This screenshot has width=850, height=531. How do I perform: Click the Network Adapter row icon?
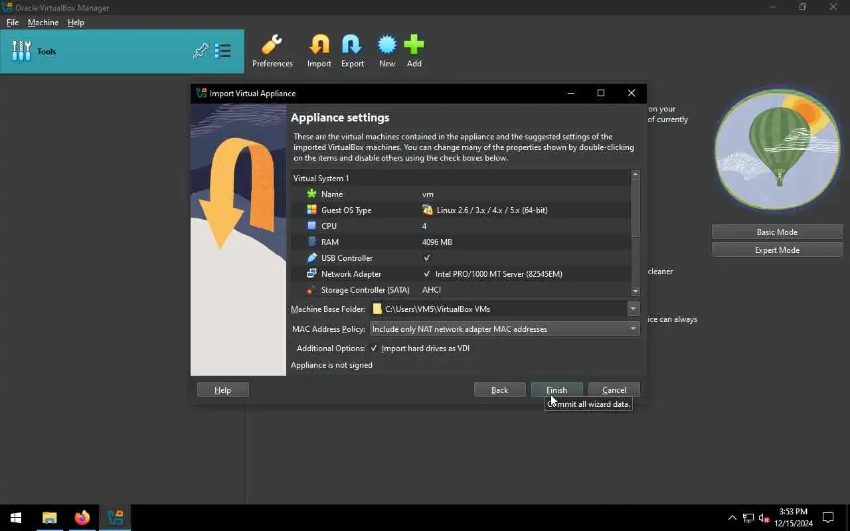coord(311,273)
